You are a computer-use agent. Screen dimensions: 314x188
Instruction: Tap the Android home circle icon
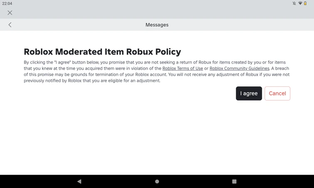click(x=157, y=181)
